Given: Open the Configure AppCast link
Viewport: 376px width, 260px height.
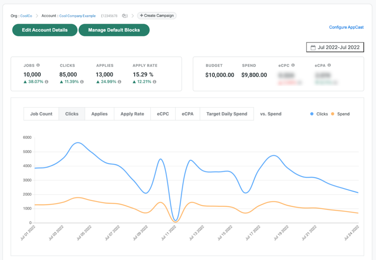Looking at the screenshot, I should pos(346,27).
